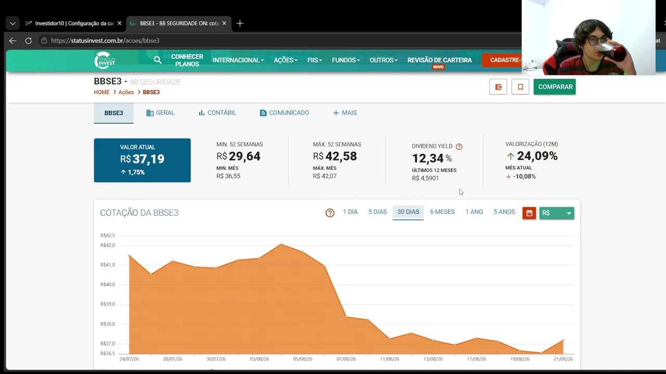The height and width of the screenshot is (374, 666).
Task: Set chart range to 1 Ano
Action: (x=474, y=212)
